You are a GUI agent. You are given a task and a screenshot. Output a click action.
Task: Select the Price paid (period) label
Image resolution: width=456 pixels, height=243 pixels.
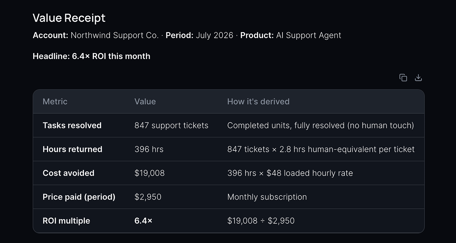(79, 197)
